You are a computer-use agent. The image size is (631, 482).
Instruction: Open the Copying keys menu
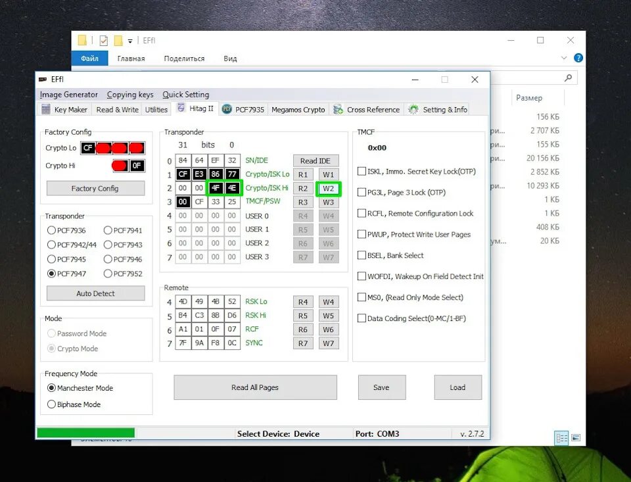(130, 95)
